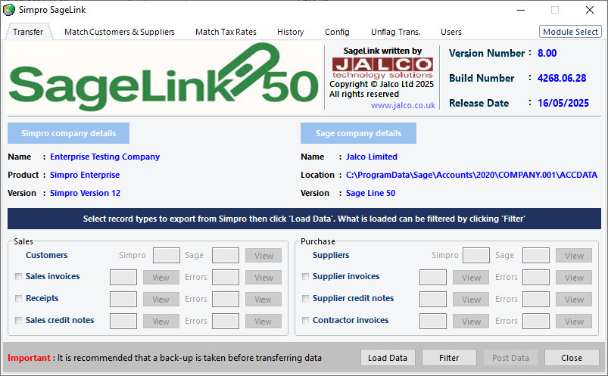Open the Match Customers & Suppliers tab
This screenshot has height=376, width=608.
(x=120, y=32)
